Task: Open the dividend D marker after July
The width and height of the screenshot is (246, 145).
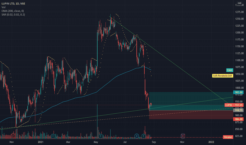Action: pyautogui.click(x=137, y=136)
